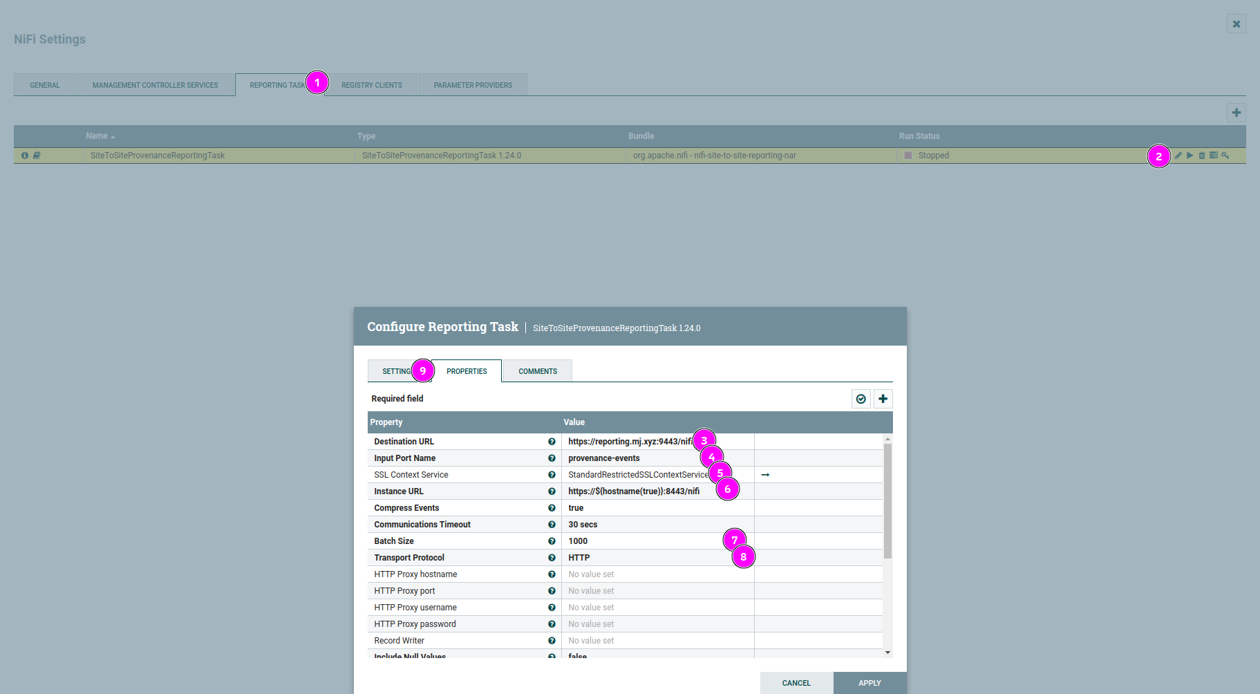
Task: Edit the SiteToSiteProvenanceReportingTask with the pencil icon
Action: pyautogui.click(x=1178, y=156)
